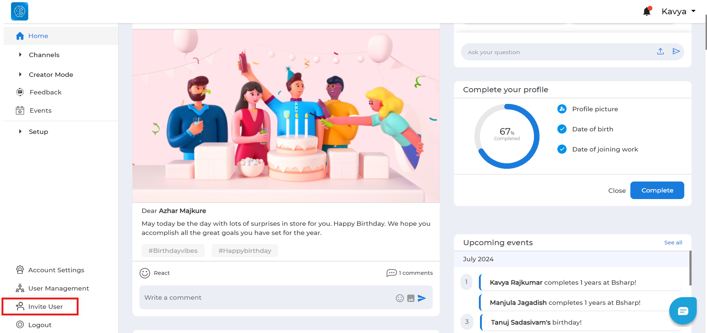Send question arrow icon
The width and height of the screenshot is (707, 333).
pyautogui.click(x=676, y=52)
